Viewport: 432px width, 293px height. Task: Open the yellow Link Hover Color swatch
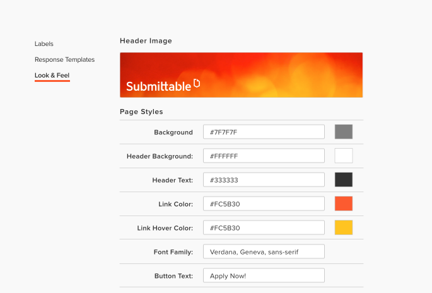344,227
